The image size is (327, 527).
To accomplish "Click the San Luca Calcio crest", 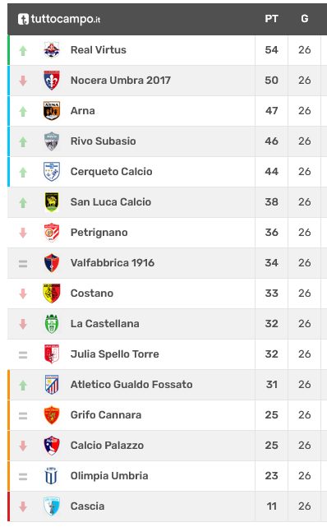I will (x=52, y=202).
